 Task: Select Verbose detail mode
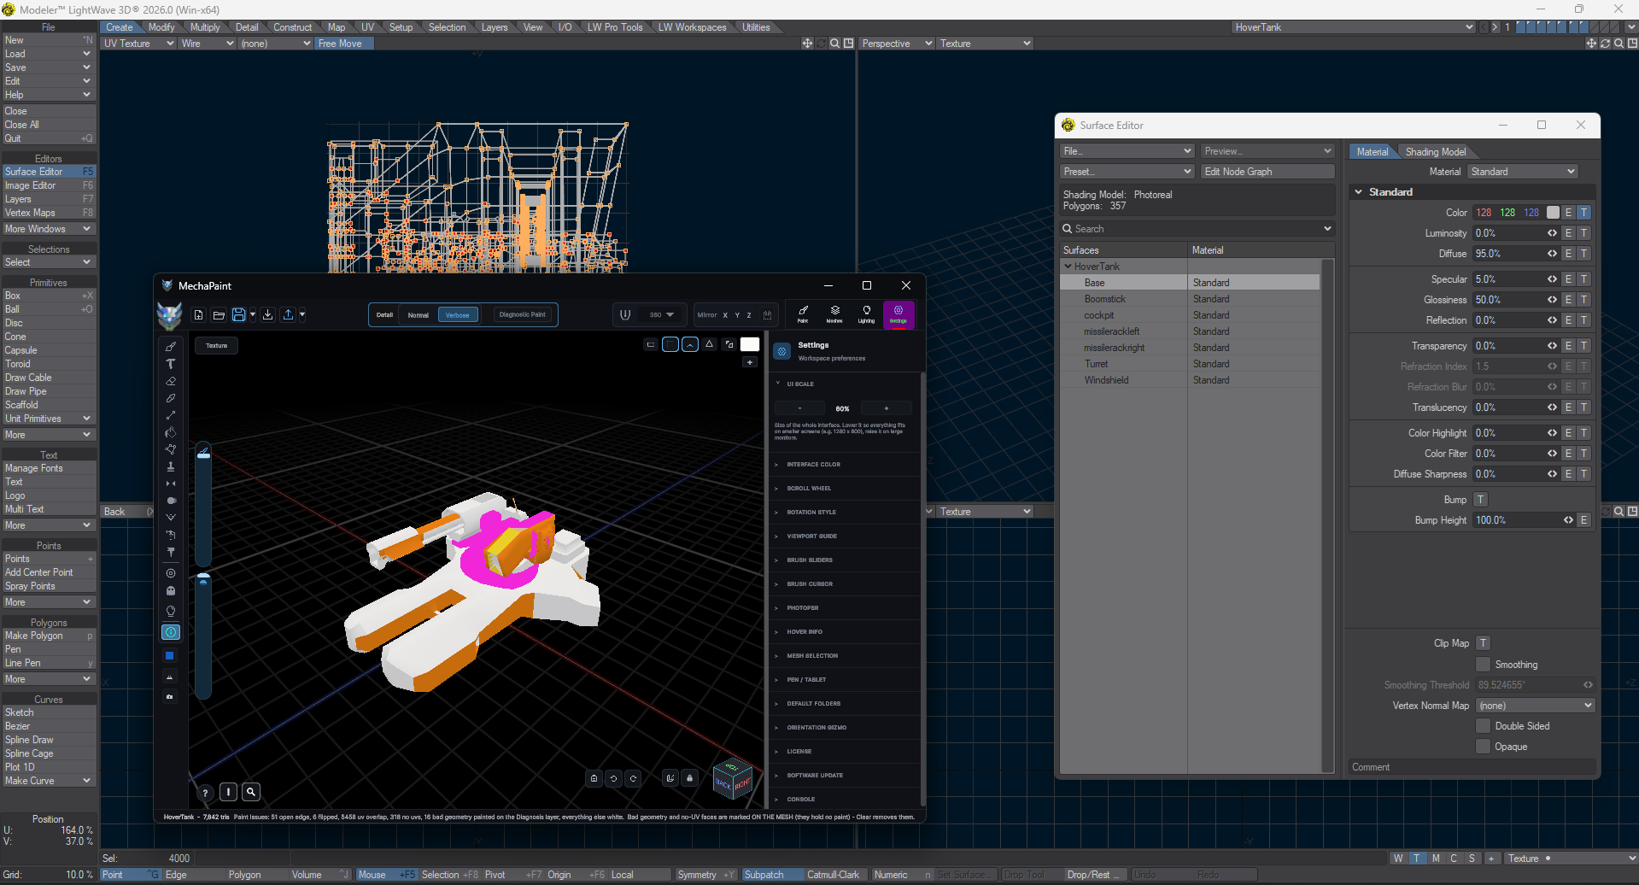(x=458, y=315)
